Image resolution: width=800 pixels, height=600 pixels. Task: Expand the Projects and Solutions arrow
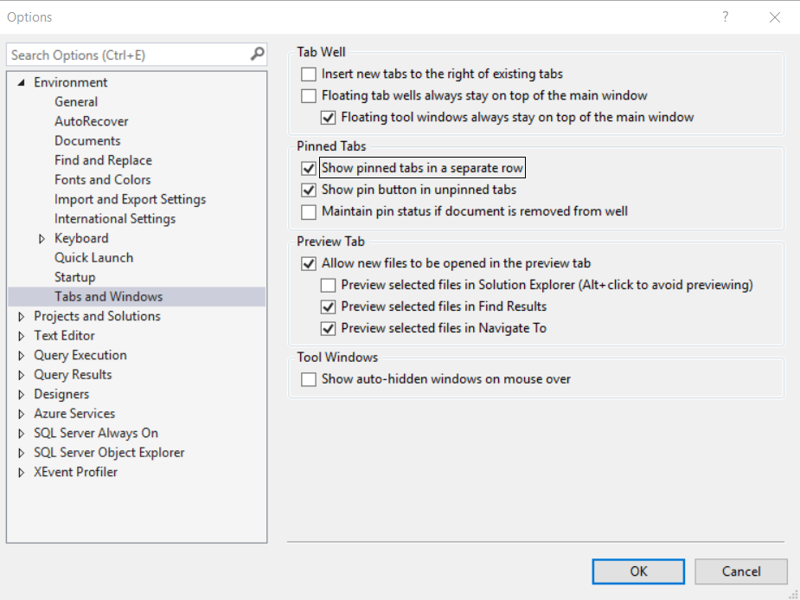[x=22, y=317]
